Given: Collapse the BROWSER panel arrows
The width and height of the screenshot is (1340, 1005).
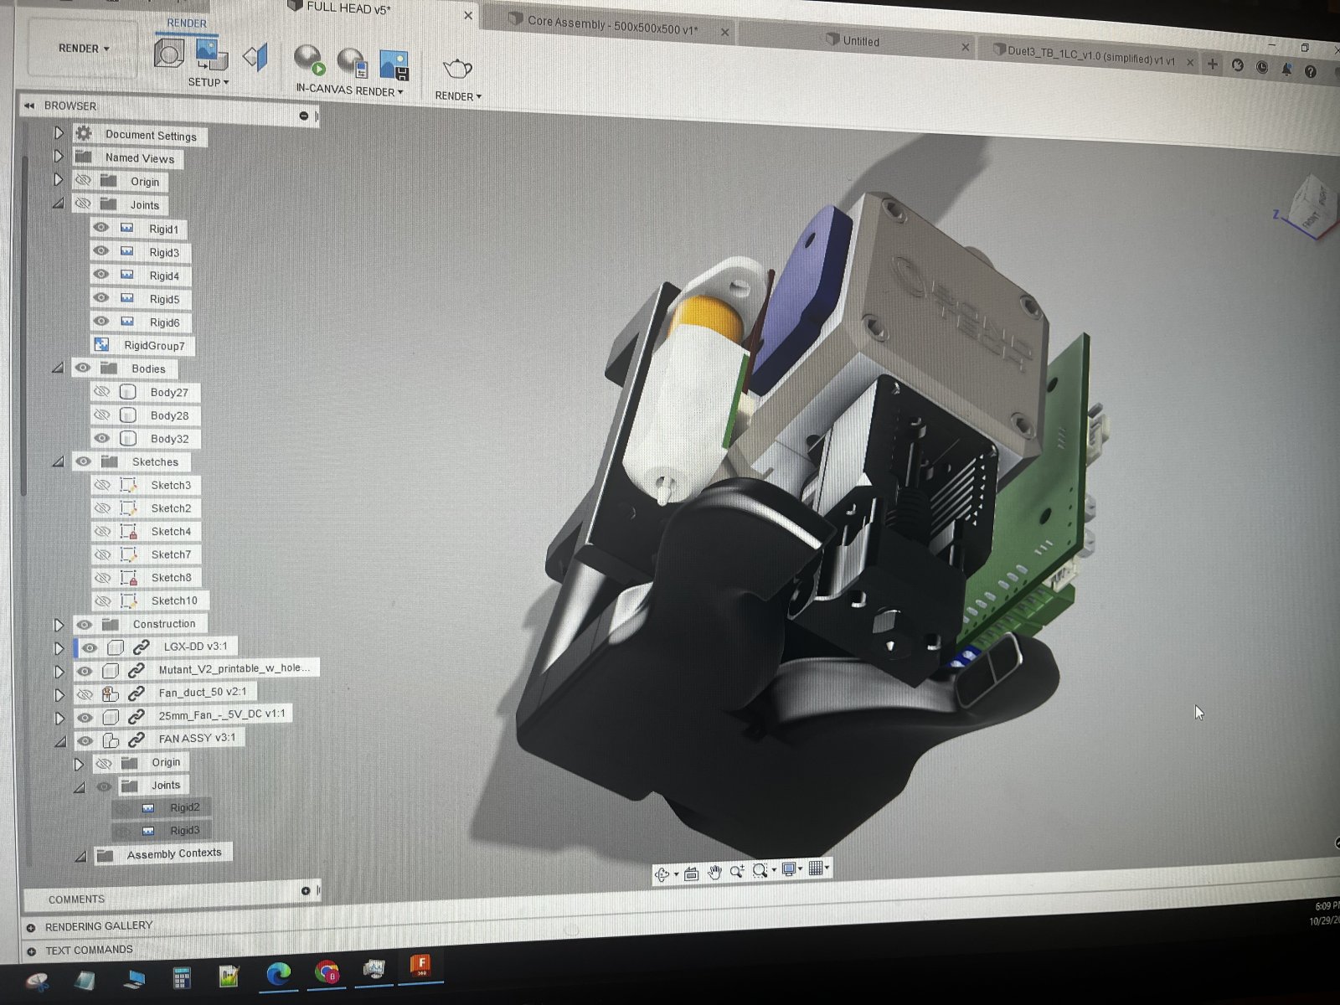Looking at the screenshot, I should click(x=29, y=106).
